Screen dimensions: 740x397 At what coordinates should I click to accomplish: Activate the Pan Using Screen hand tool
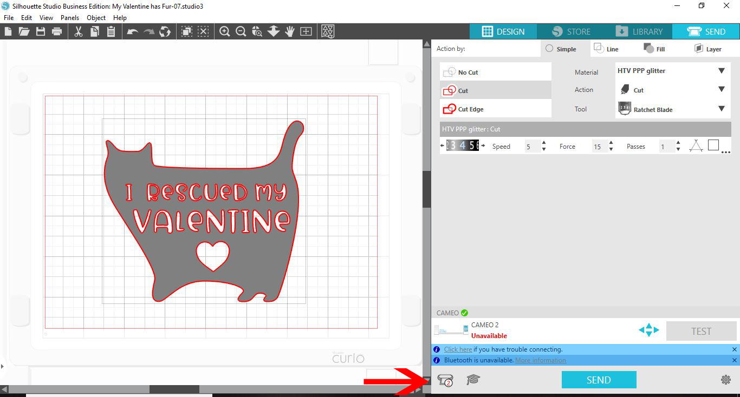click(290, 31)
